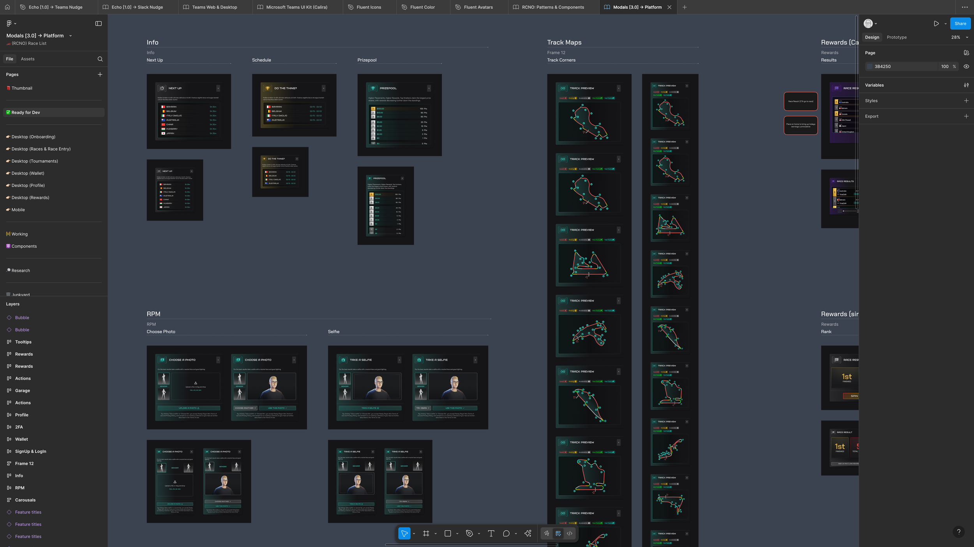Open file name dropdown next to Platform
Image resolution: width=974 pixels, height=547 pixels.
(x=71, y=36)
